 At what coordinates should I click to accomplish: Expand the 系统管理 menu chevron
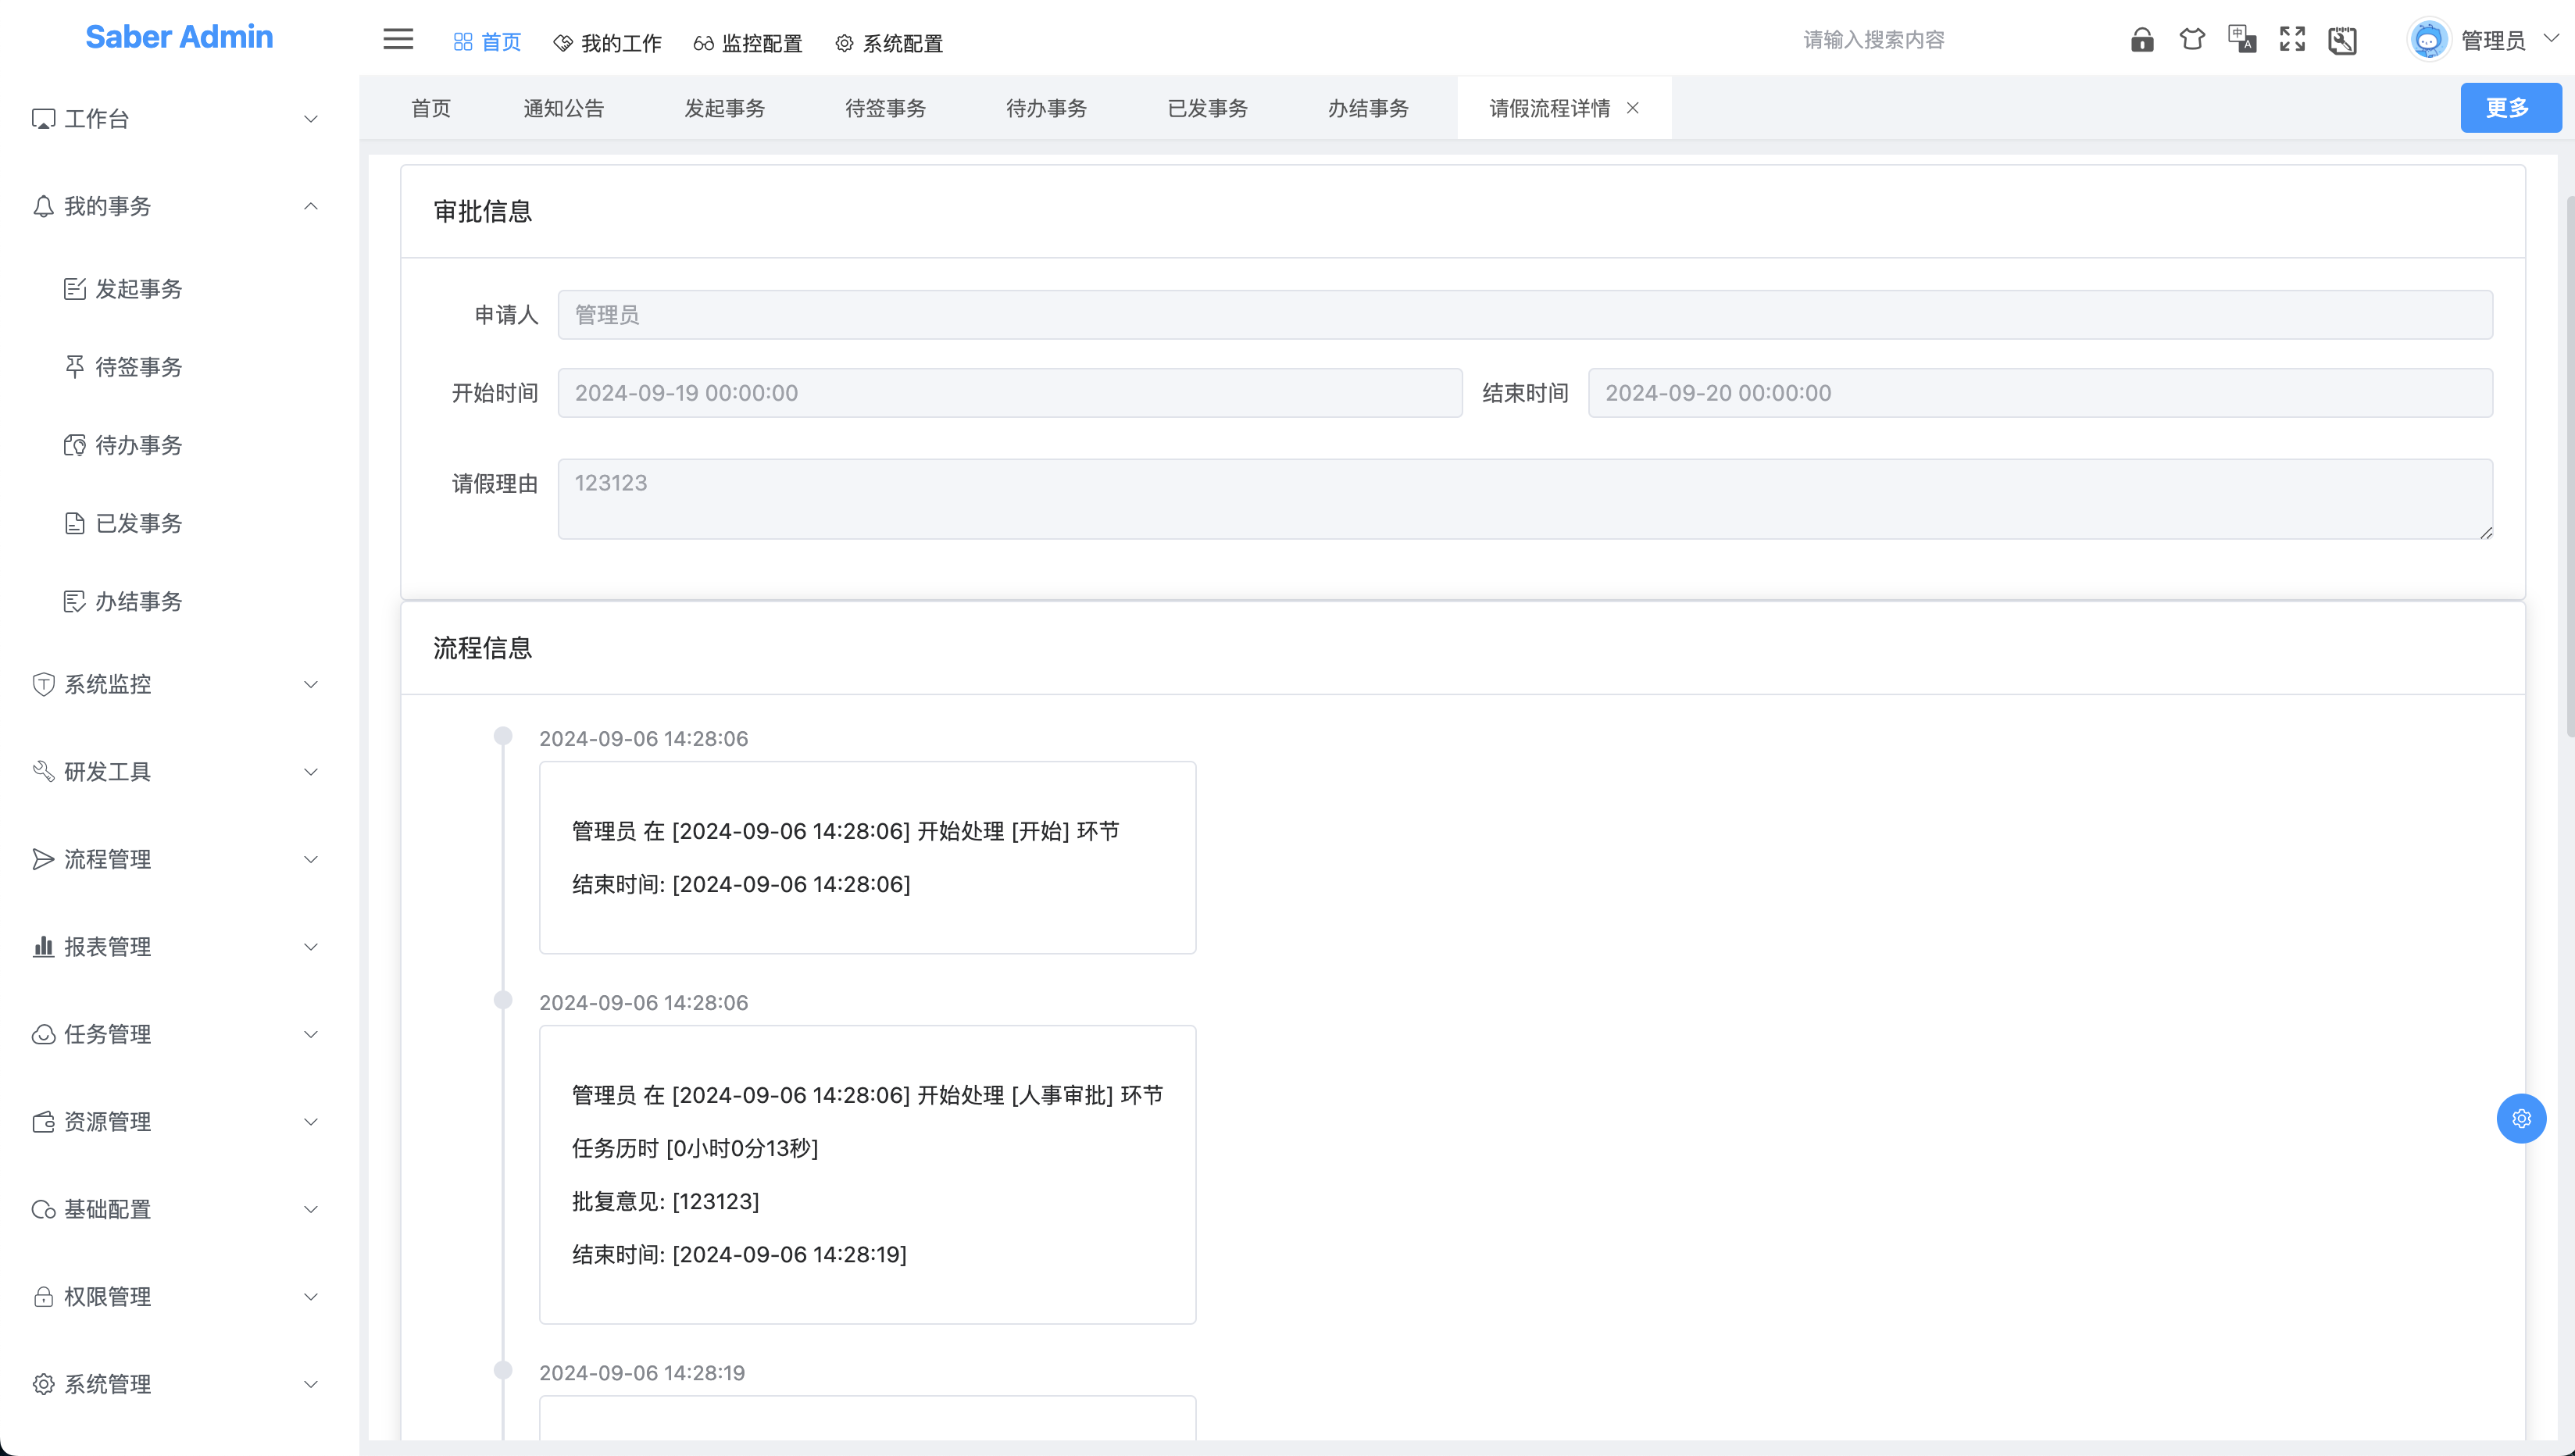[311, 1384]
